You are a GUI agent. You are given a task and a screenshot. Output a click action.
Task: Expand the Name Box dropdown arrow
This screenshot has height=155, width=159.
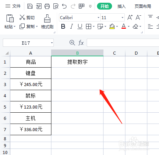pos(52,43)
